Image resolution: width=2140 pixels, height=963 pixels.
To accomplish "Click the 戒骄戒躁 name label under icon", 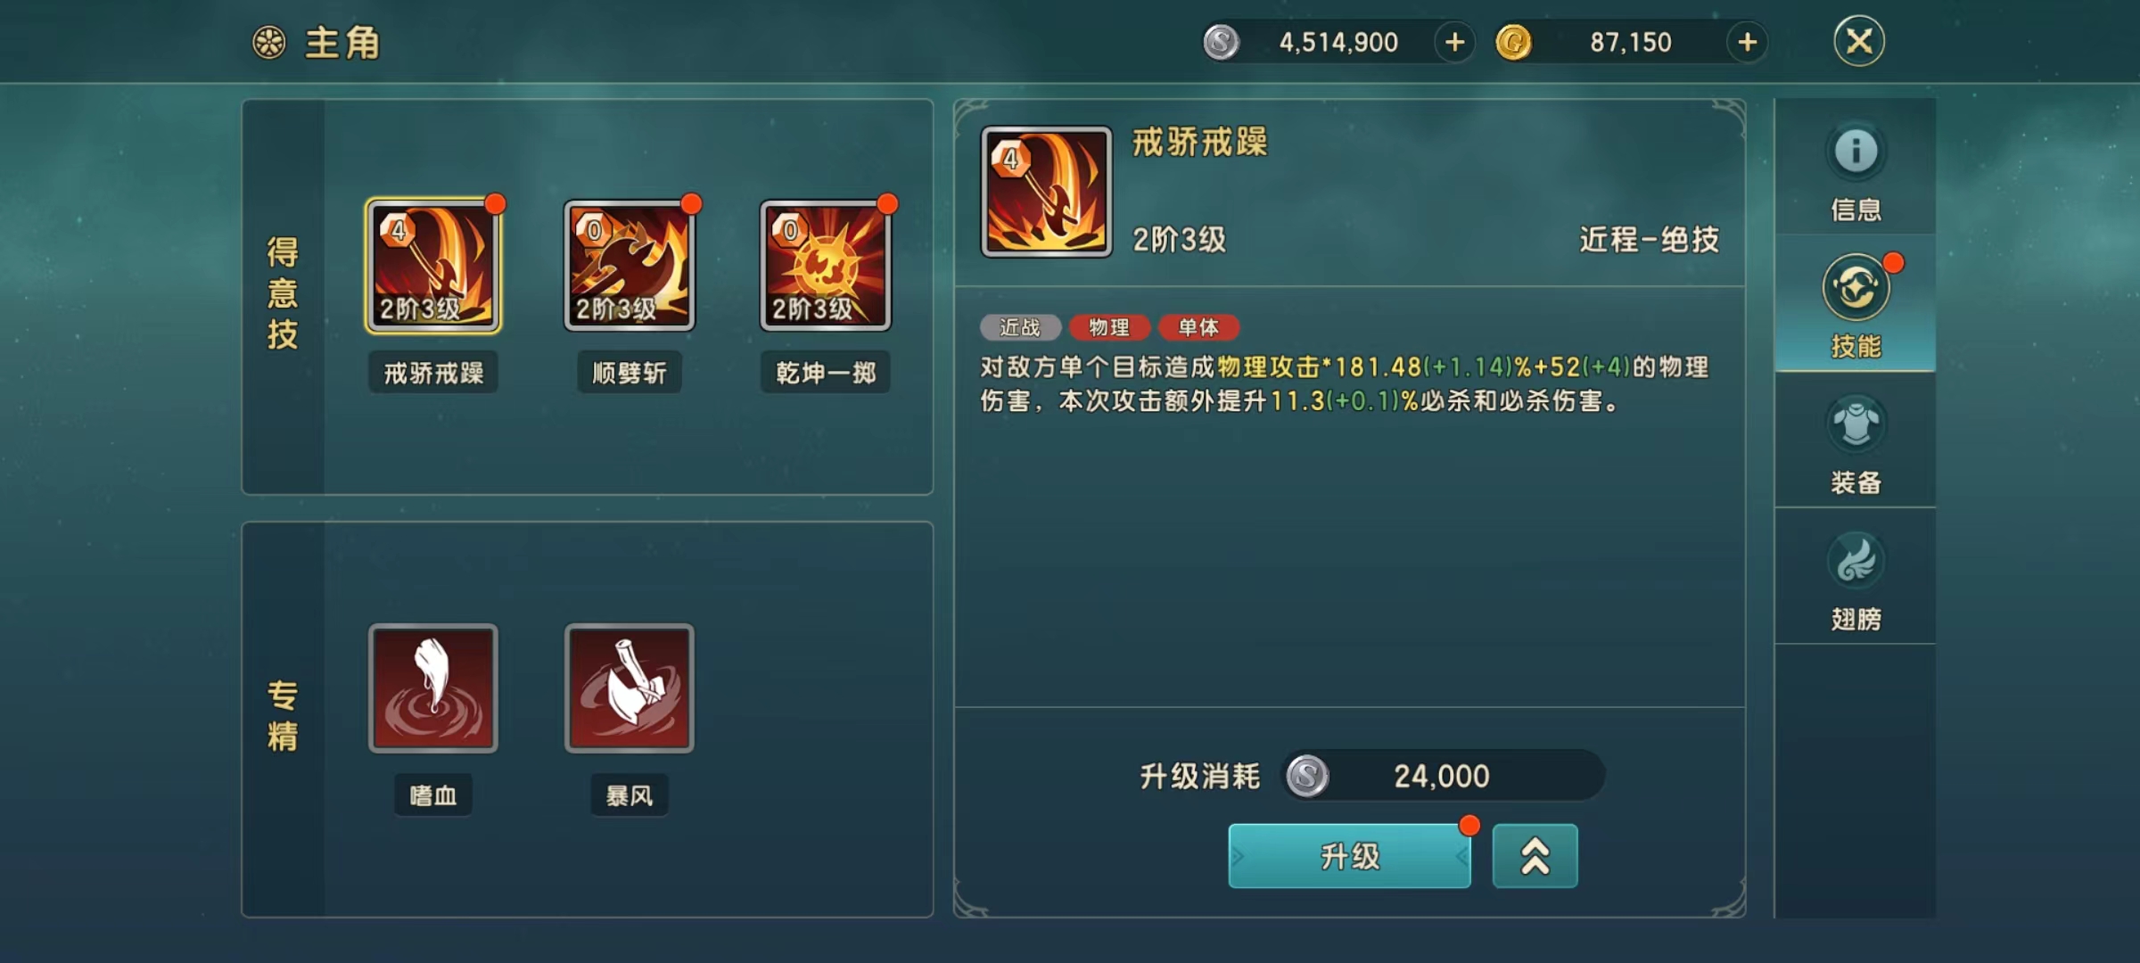I will [433, 373].
